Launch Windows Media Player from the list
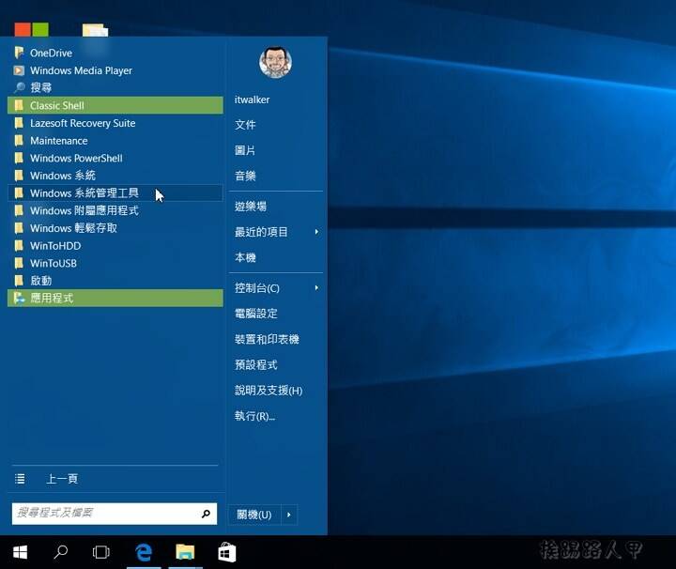Image resolution: width=676 pixels, height=569 pixels. (115, 70)
